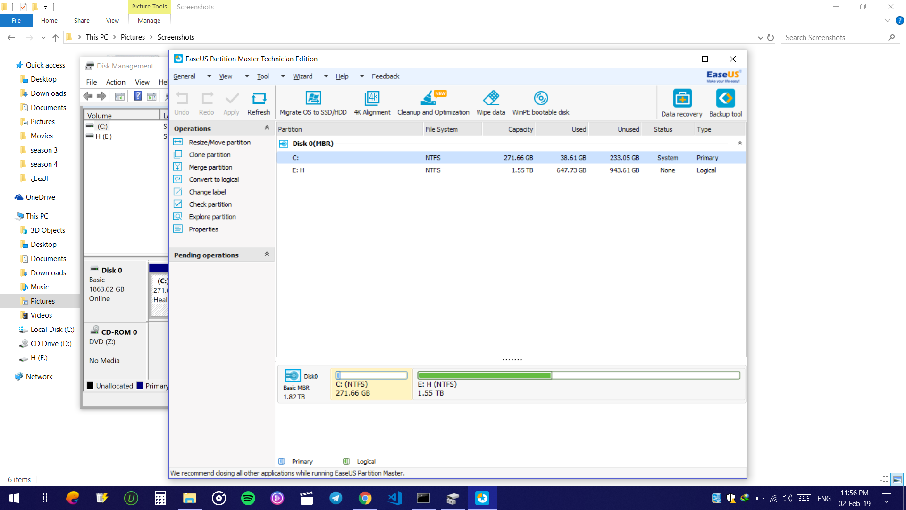Viewport: 906px width, 510px height.
Task: Open the Feedback menu item
Action: [x=386, y=76]
